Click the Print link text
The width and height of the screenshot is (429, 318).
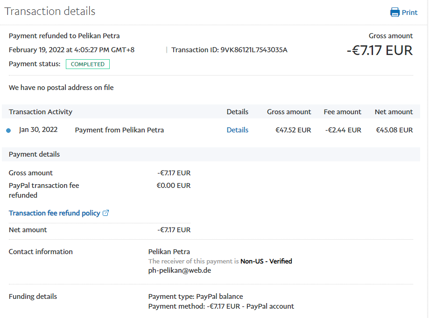pyautogui.click(x=409, y=13)
